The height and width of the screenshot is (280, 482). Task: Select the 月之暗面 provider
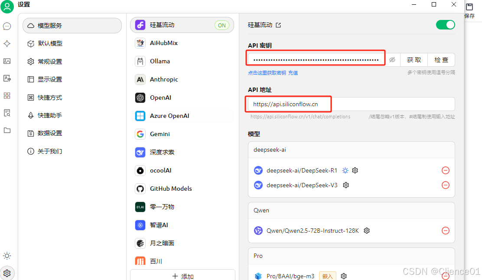coord(182,243)
